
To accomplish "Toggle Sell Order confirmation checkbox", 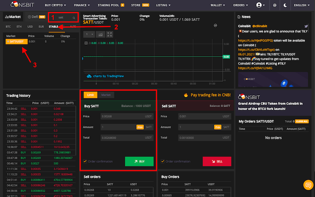I will coord(163,161).
